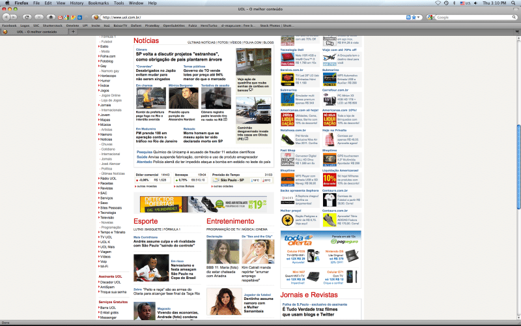
Task: Open the ÚLTIMAS NOTÍCIAS link
Action: 201,42
